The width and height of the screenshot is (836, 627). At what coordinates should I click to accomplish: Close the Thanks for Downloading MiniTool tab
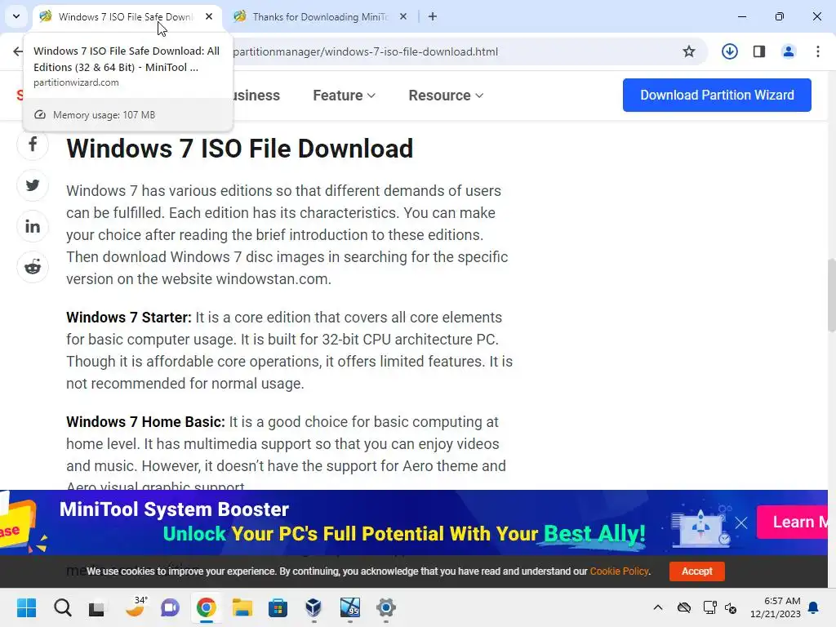pyautogui.click(x=403, y=16)
